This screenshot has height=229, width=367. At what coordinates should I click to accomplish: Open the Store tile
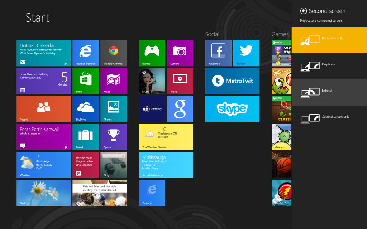pyautogui.click(x=85, y=81)
